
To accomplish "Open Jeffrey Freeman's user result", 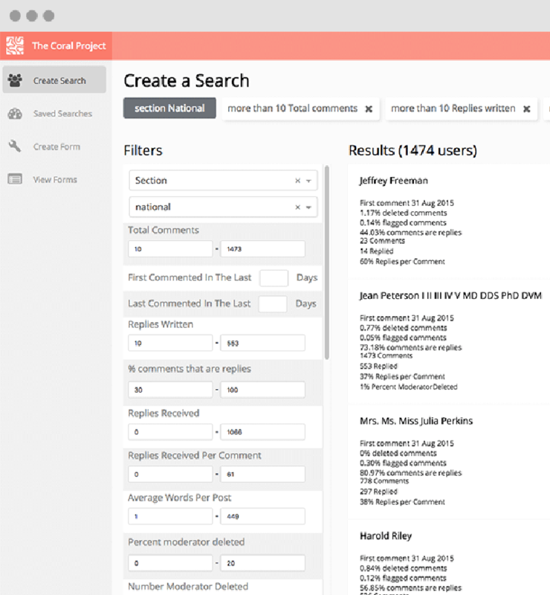I will 393,181.
